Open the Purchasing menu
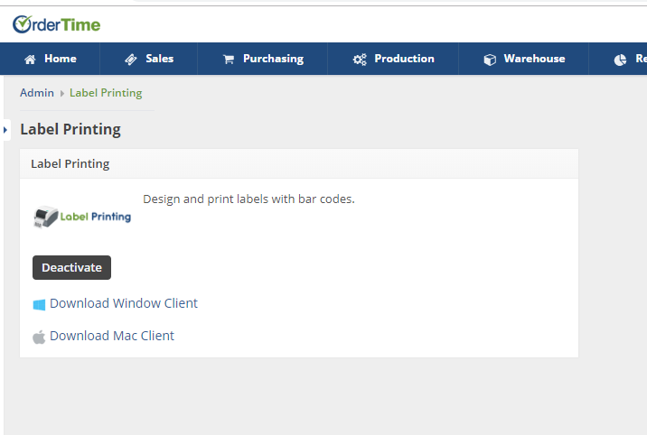 click(x=263, y=59)
